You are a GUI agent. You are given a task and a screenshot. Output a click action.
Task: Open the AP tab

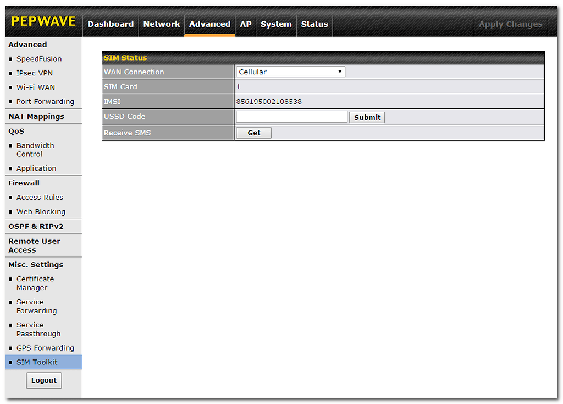click(245, 24)
